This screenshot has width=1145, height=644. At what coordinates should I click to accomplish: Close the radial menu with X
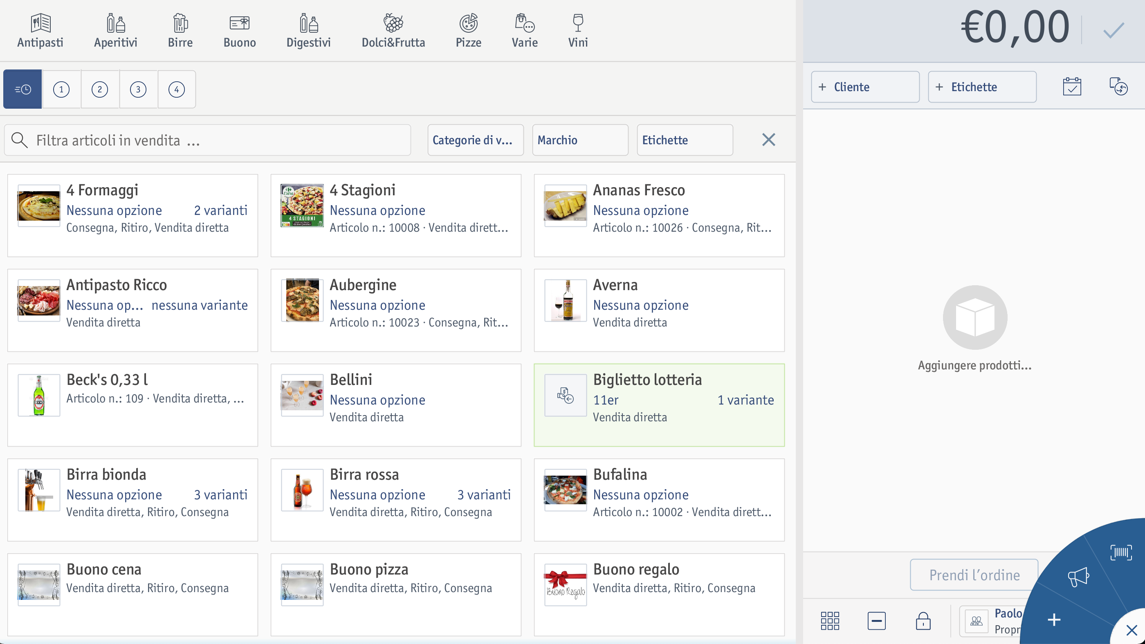[x=1132, y=630]
